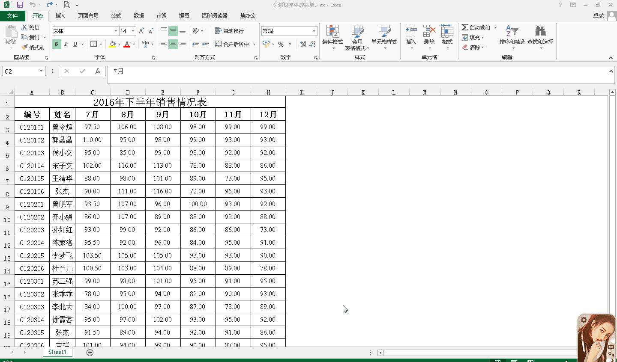Toggle horizontal center alignment

173,44
